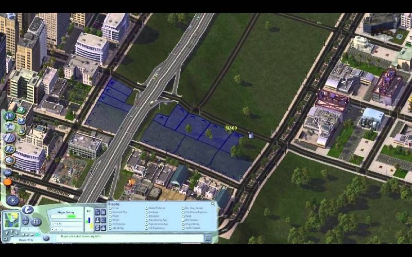Open the Zone tools menu in sidebar
The image size is (412, 257).
click(9, 115)
